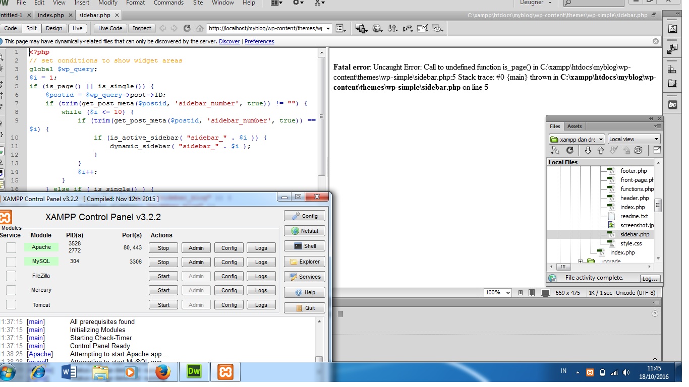Click the Home icon beside the address field
689x387 pixels.
200,28
